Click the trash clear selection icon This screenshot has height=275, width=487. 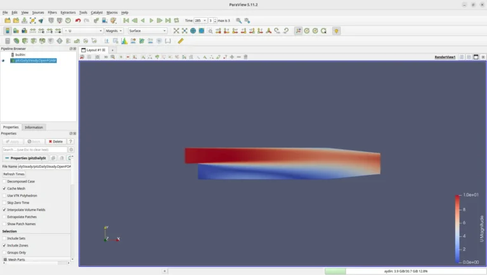pos(245,57)
